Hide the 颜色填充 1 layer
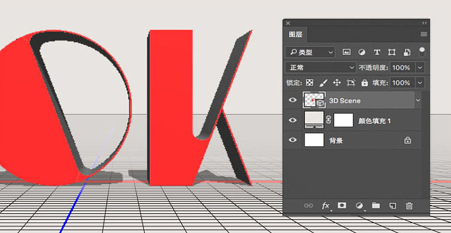 293,120
